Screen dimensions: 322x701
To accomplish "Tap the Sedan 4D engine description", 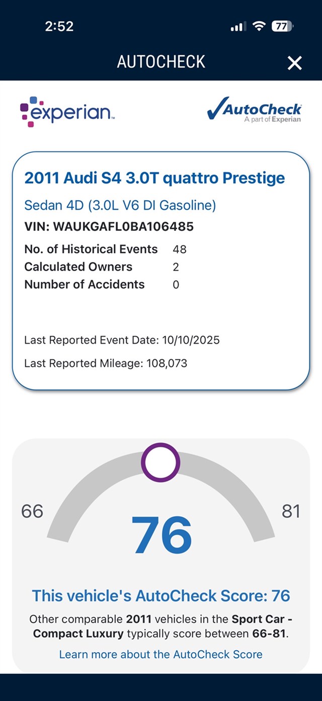I will pyautogui.click(x=120, y=205).
